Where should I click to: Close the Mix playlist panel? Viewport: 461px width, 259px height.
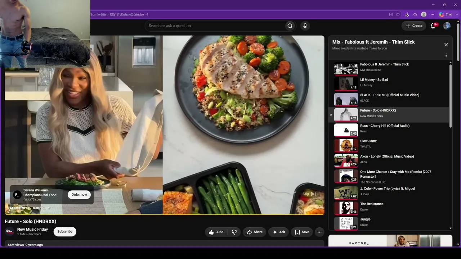446,45
